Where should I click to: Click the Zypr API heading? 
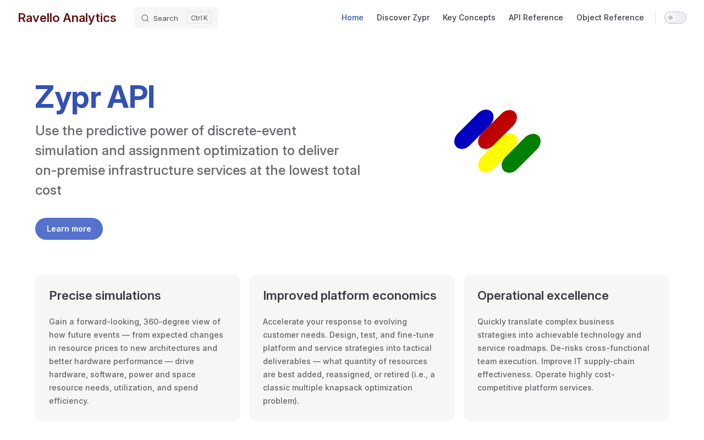[95, 97]
